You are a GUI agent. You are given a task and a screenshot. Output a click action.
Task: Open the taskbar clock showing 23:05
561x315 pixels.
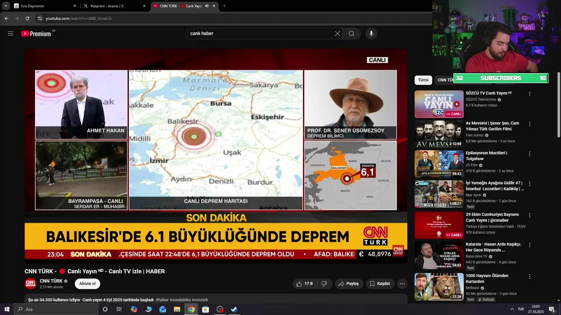point(536,309)
